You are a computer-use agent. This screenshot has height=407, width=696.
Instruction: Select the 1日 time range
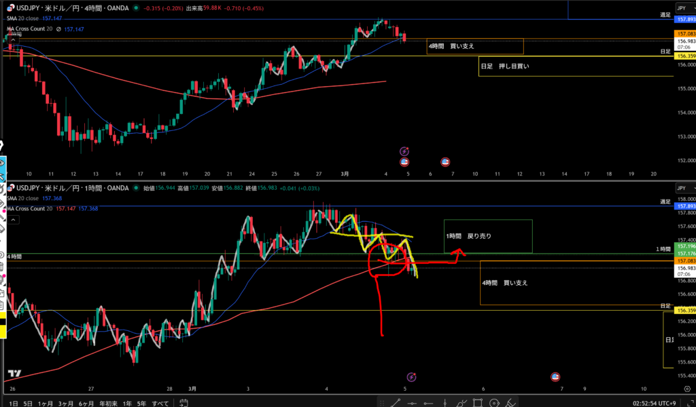point(14,403)
